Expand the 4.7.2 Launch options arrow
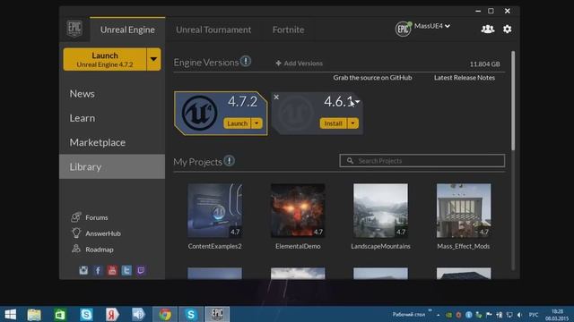The width and height of the screenshot is (574, 322). (x=257, y=123)
